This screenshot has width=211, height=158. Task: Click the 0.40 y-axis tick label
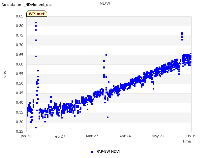pos(19,102)
